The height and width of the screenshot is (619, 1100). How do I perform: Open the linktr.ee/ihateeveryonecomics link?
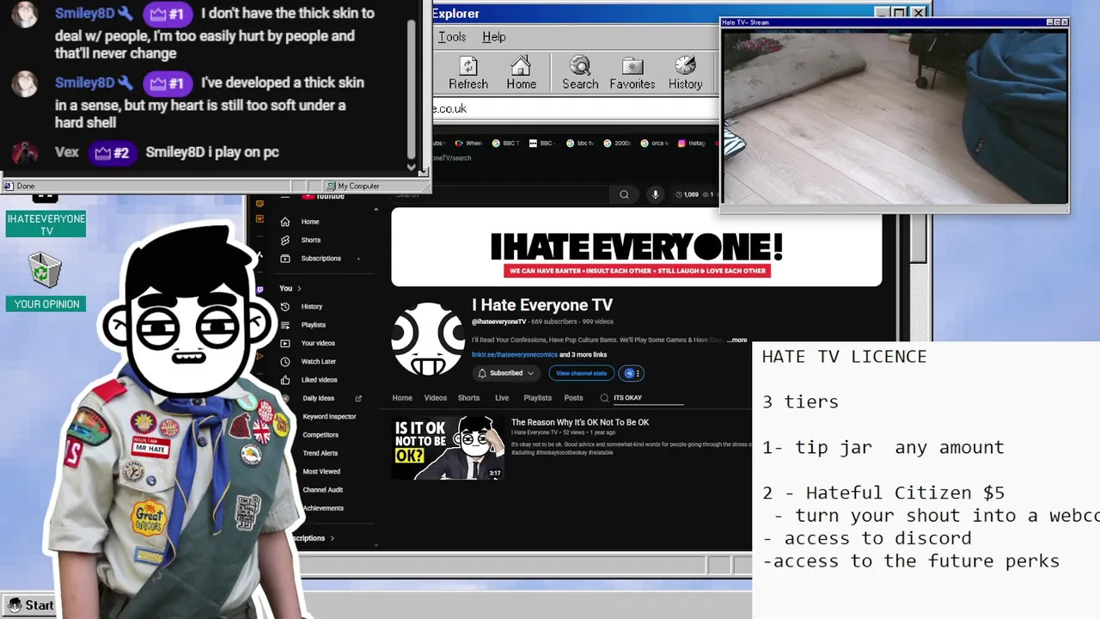[514, 354]
